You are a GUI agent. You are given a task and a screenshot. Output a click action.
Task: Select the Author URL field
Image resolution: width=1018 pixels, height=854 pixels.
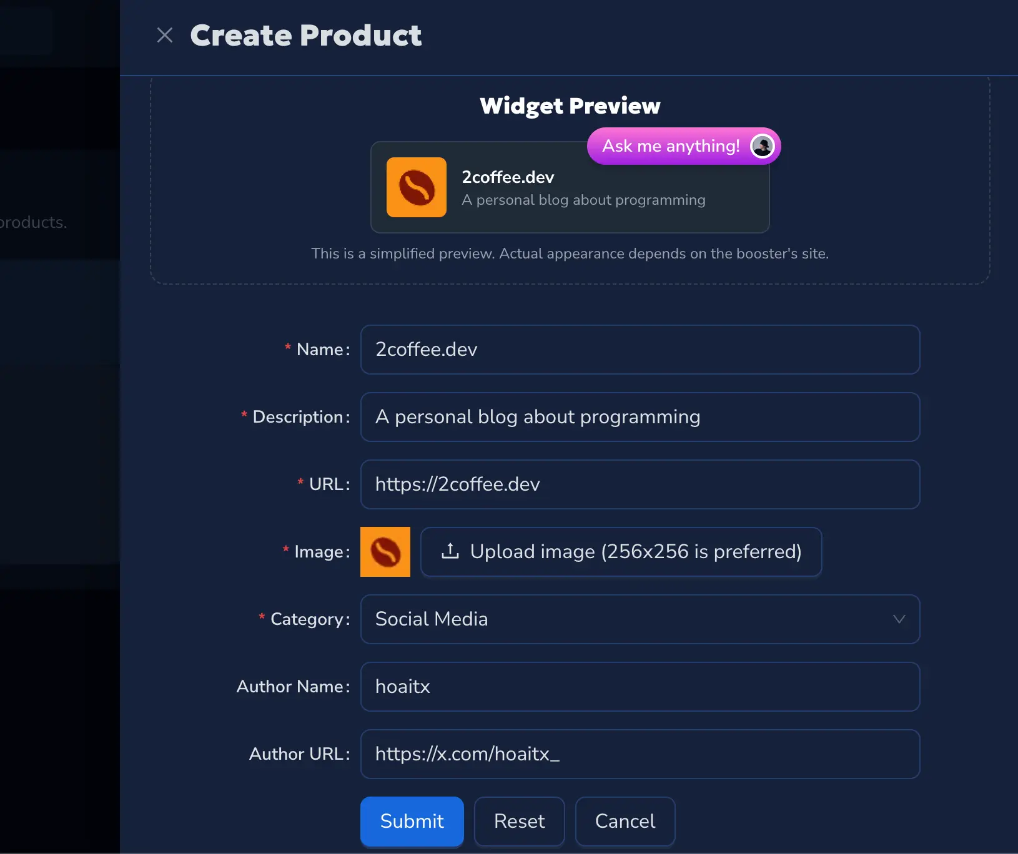click(x=640, y=753)
